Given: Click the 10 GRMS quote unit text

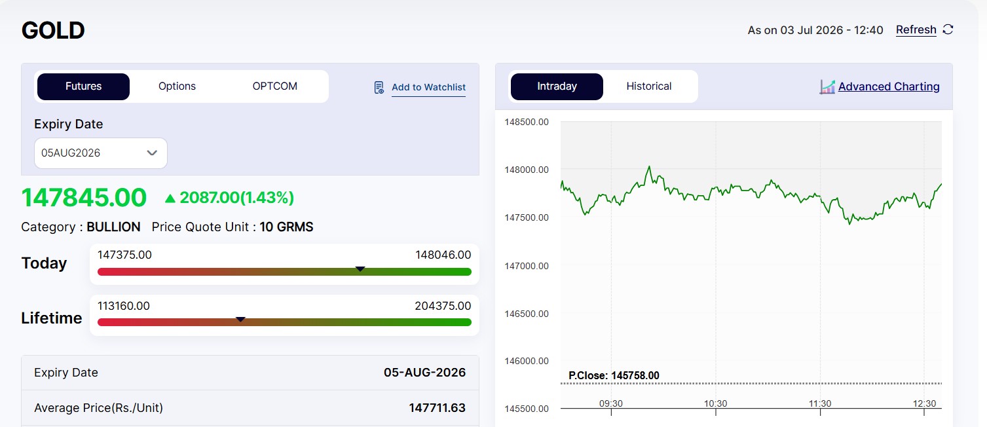Looking at the screenshot, I should click(x=286, y=227).
